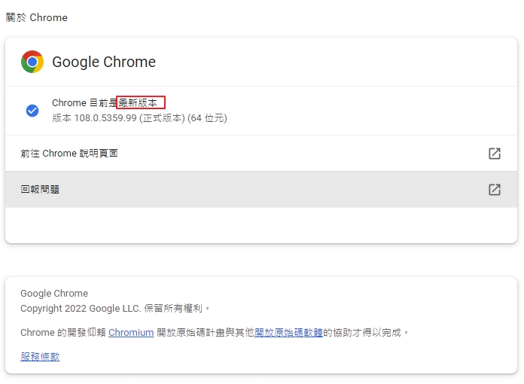Click the blank area below 回報問題 row
524x384 pixels.
(x=260, y=225)
